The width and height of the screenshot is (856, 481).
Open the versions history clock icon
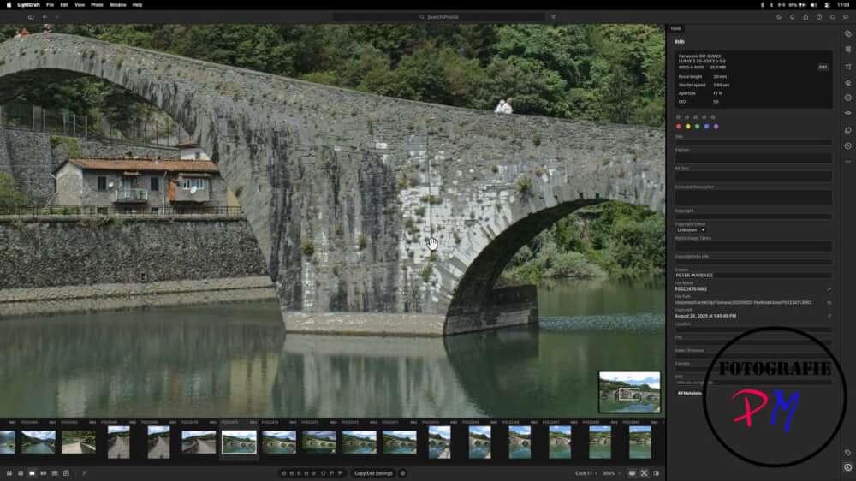(847, 145)
